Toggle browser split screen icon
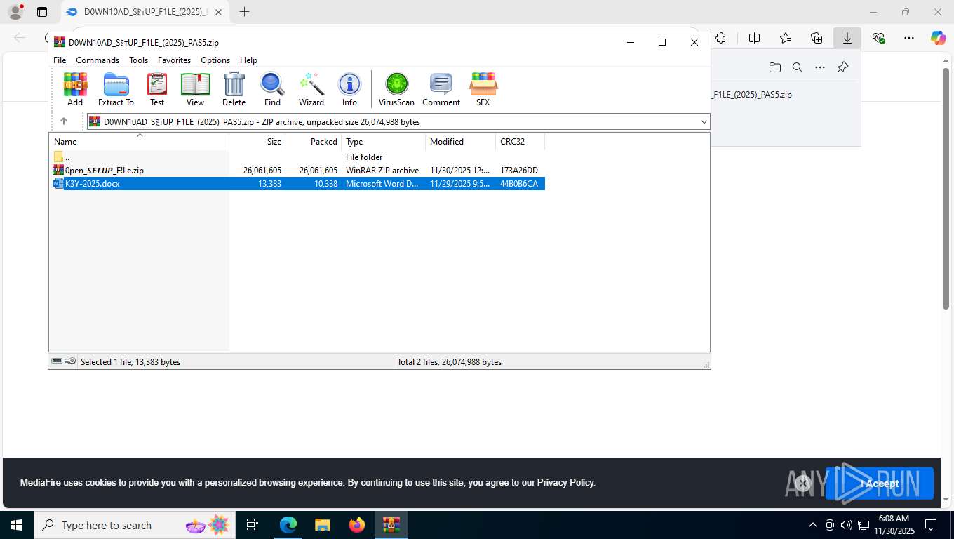Viewport: 954px width, 539px height. click(755, 38)
